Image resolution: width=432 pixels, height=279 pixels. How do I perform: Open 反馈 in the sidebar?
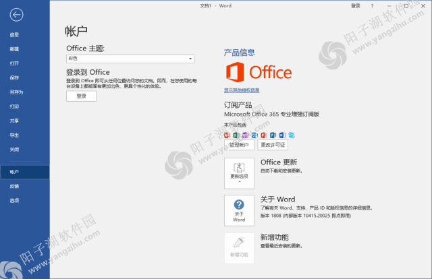pyautogui.click(x=14, y=186)
